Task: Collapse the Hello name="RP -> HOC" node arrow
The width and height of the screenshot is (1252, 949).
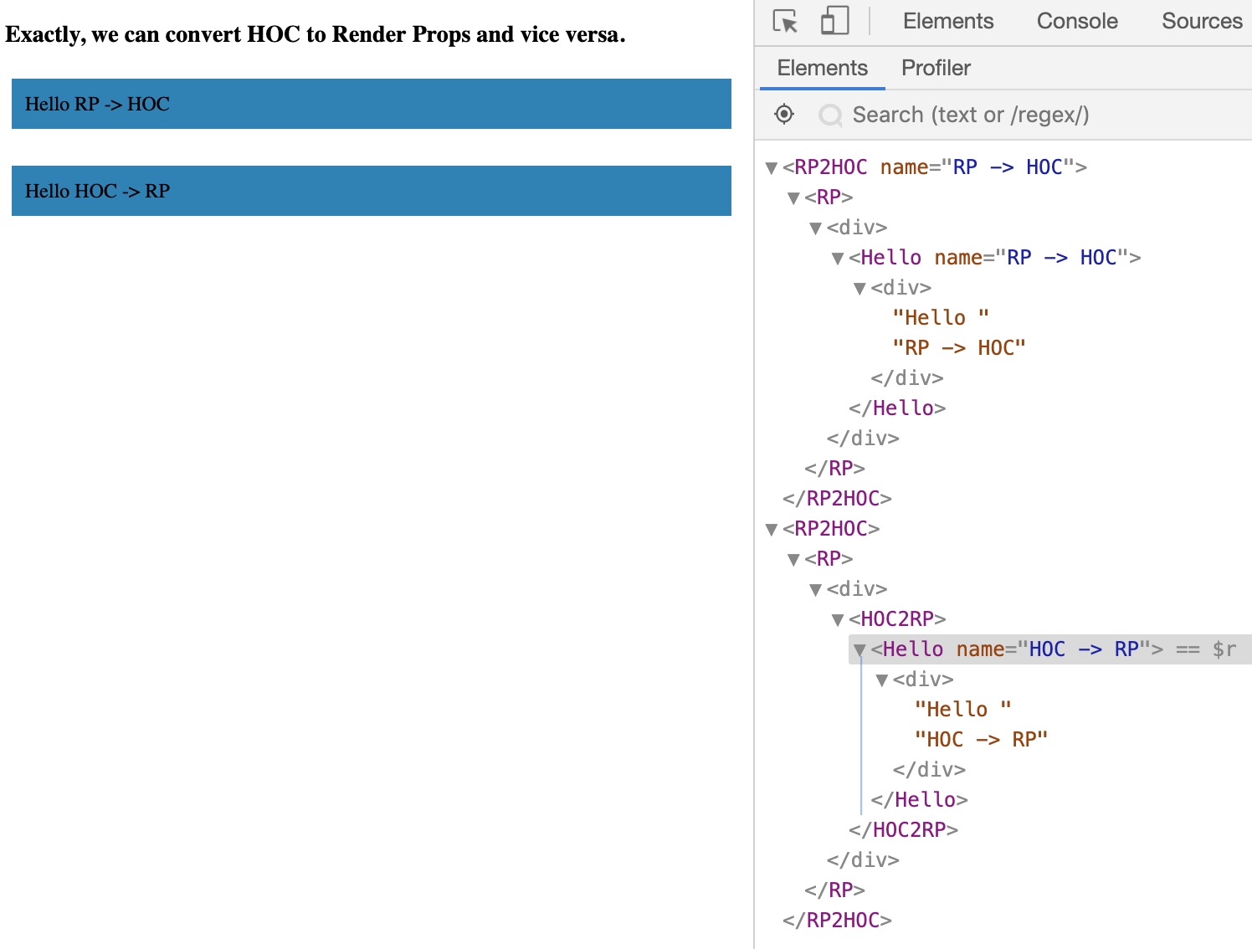Action: 837,259
